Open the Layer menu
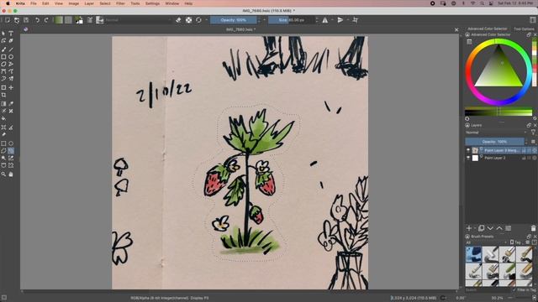 pyautogui.click(x=89, y=3)
